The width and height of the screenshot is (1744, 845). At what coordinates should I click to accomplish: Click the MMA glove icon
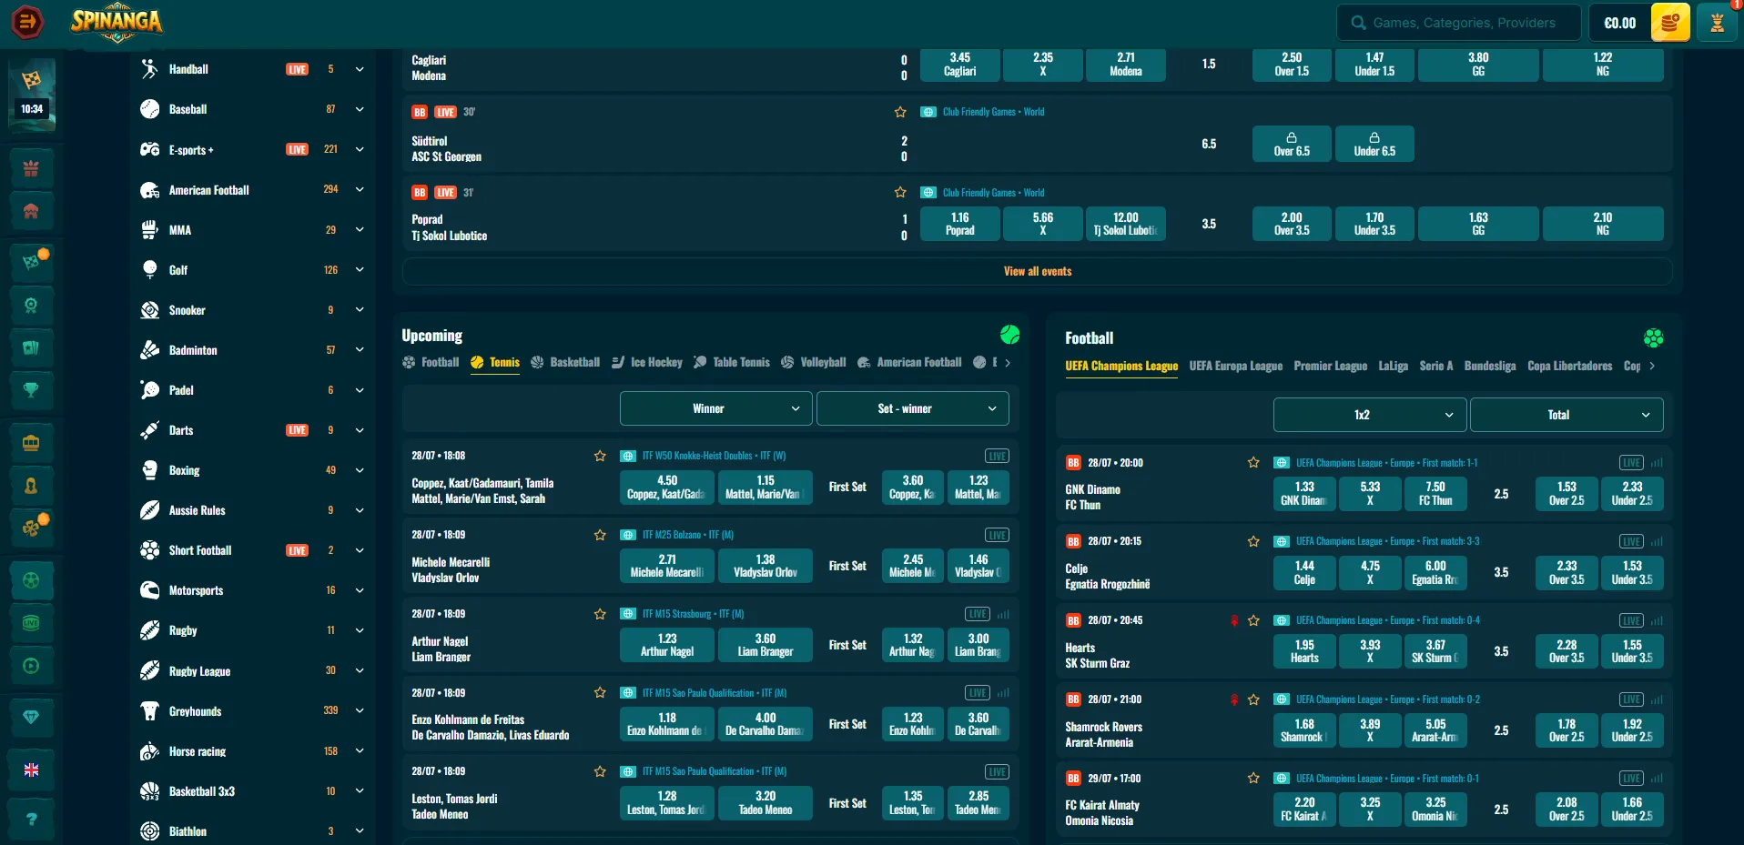150,230
